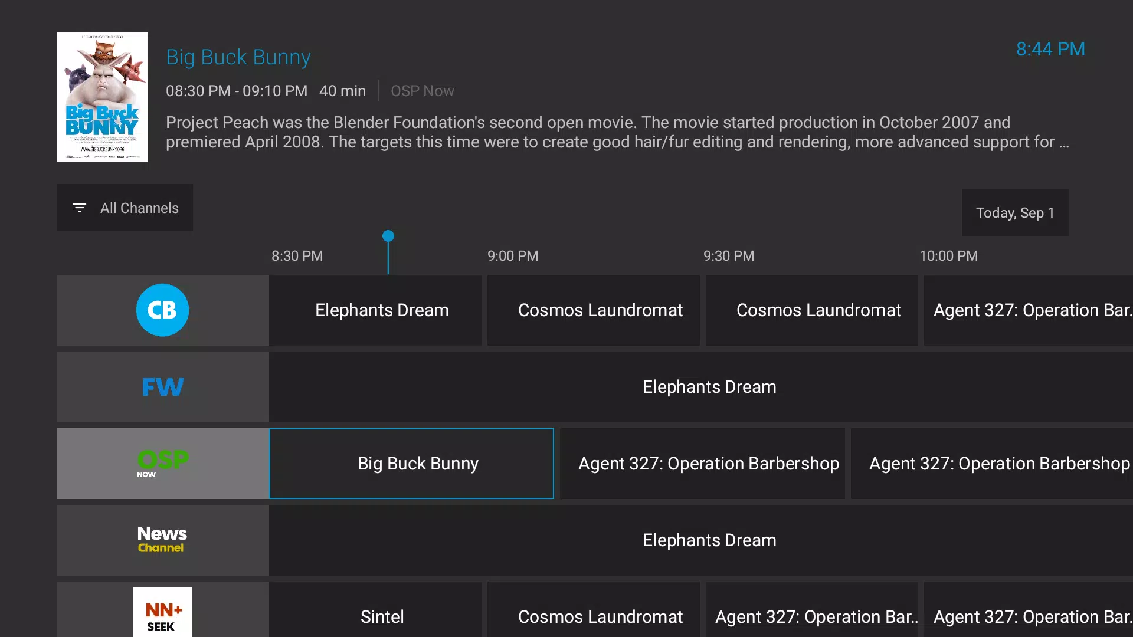Click the Big Buck Bunny title heading

tap(238, 57)
